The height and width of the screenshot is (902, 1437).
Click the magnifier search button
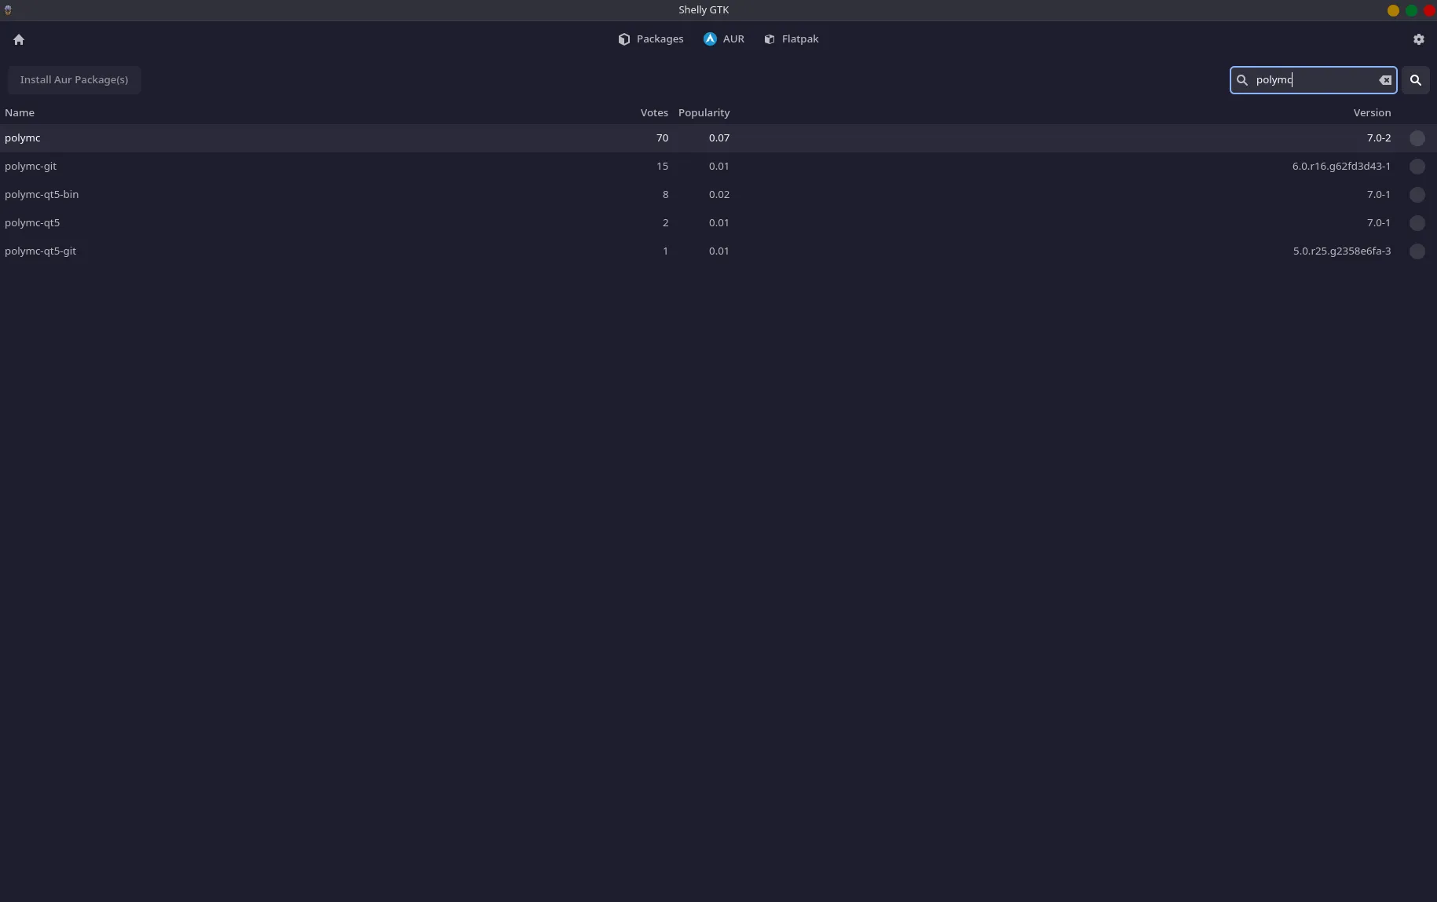point(1416,80)
